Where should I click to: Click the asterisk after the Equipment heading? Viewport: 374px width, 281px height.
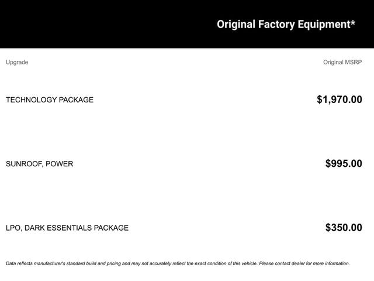pos(353,23)
